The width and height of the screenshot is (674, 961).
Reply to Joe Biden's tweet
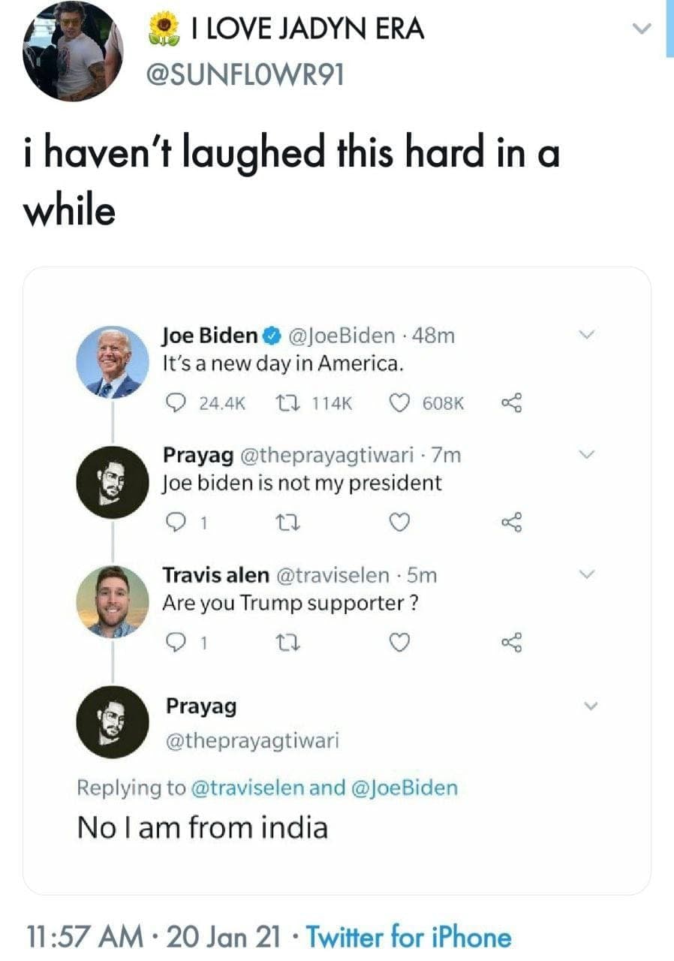pos(173,403)
